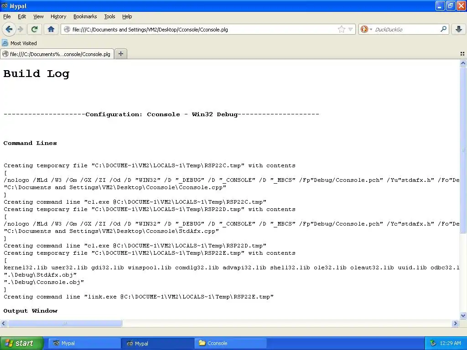The height and width of the screenshot is (350, 467).
Task: Open the Tools menu
Action: tap(109, 16)
